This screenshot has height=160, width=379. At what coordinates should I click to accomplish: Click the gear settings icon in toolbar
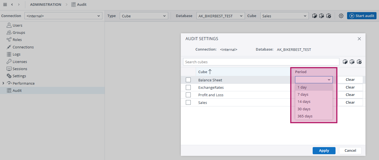point(341,16)
